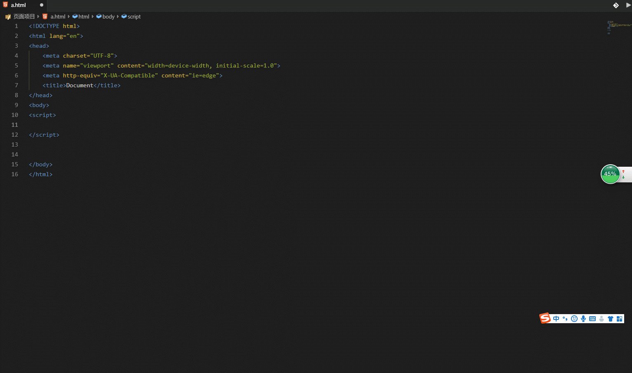Open the script breadcrumb symbol
632x373 pixels.
tap(134, 16)
